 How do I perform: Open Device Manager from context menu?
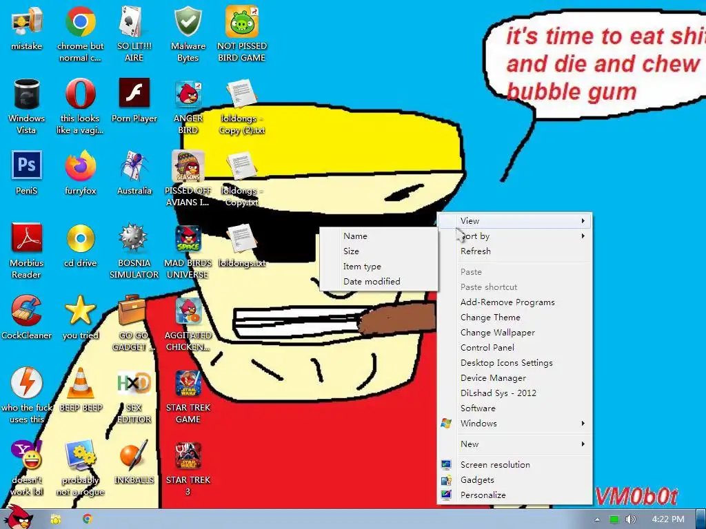[x=514, y=378]
